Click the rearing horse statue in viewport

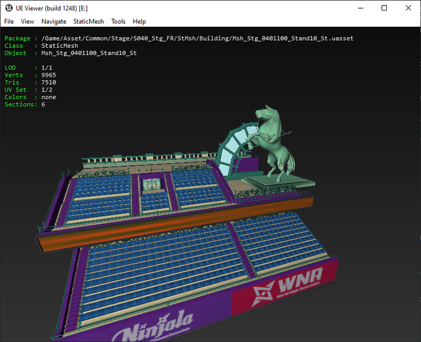[274, 142]
